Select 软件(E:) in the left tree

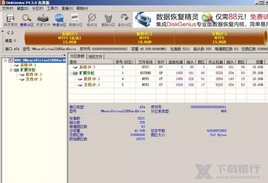33,75
